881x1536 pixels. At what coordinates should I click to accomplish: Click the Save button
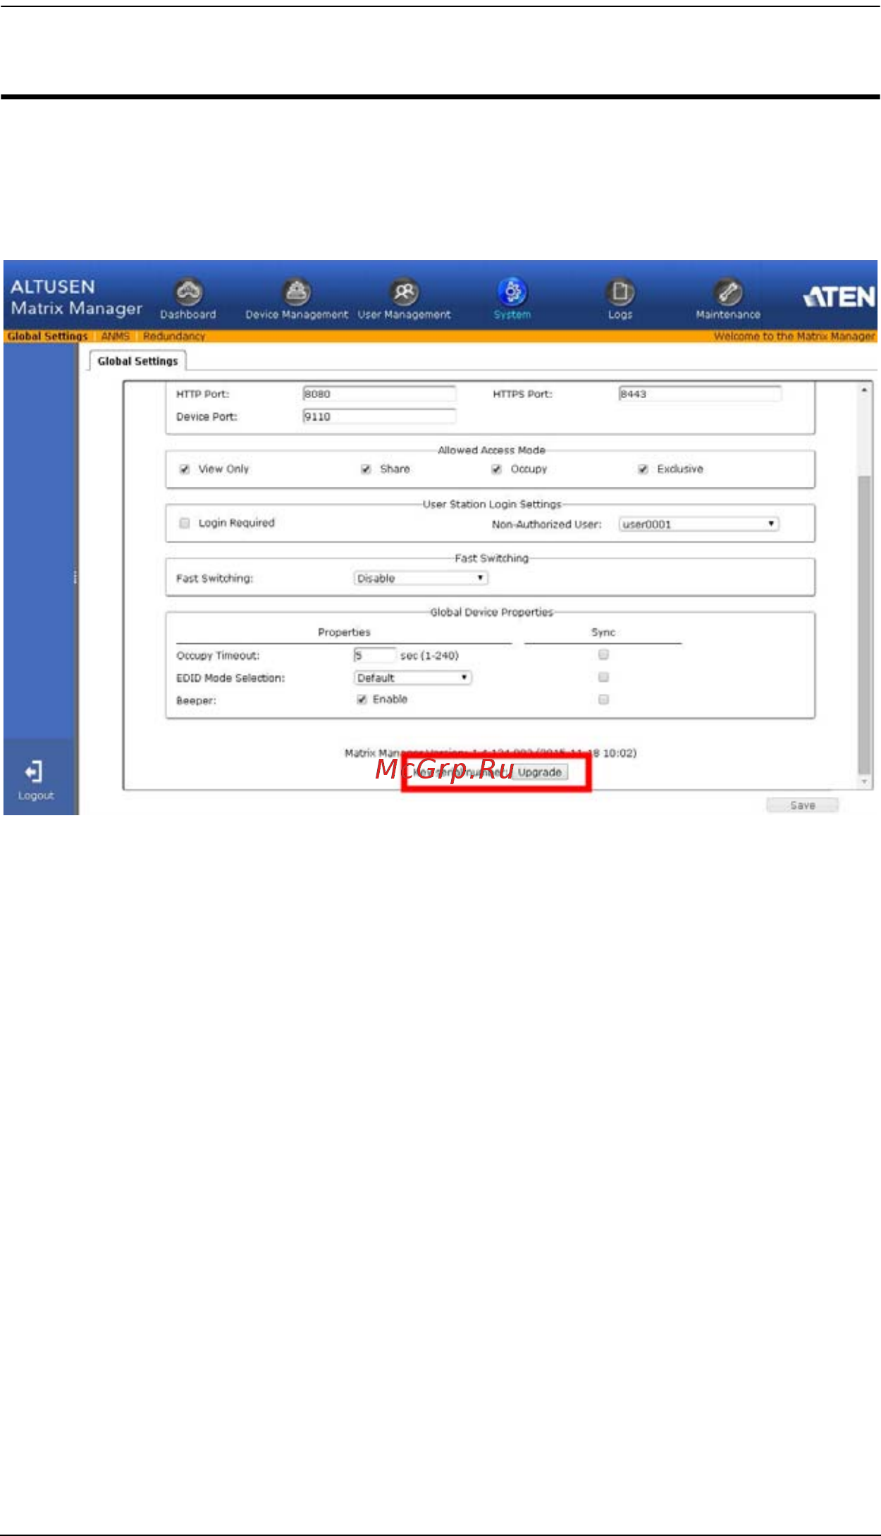pos(803,805)
